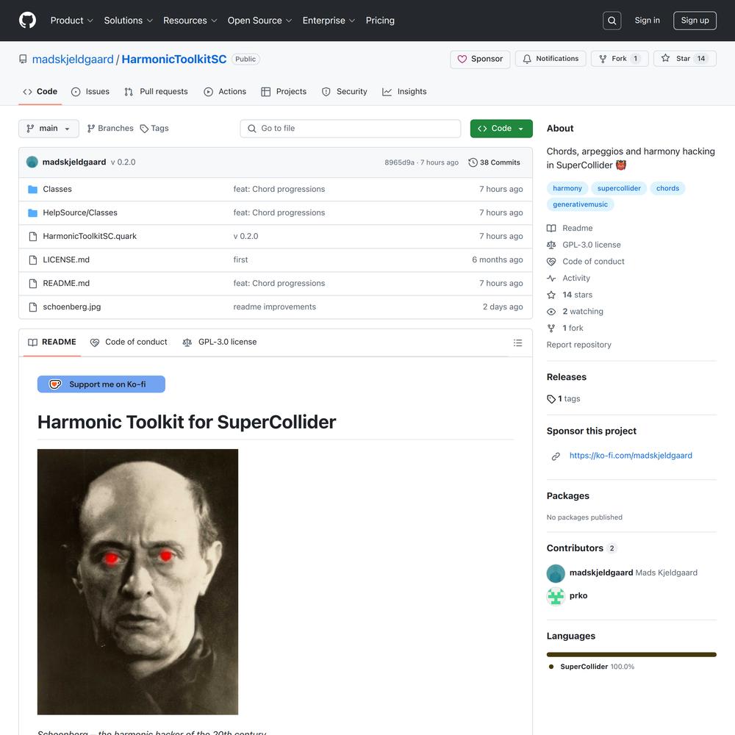
Task: Open the 38 Commits link
Action: click(494, 162)
